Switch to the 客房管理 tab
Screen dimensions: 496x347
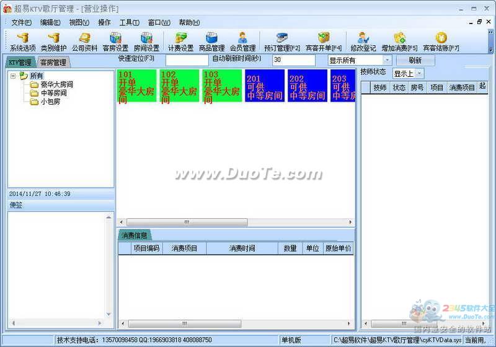point(53,63)
